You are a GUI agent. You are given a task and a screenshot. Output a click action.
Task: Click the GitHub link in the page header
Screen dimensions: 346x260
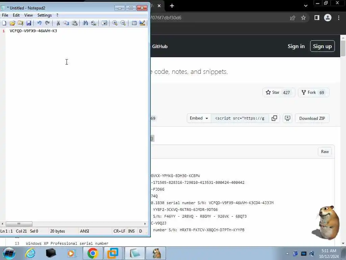[x=159, y=46]
